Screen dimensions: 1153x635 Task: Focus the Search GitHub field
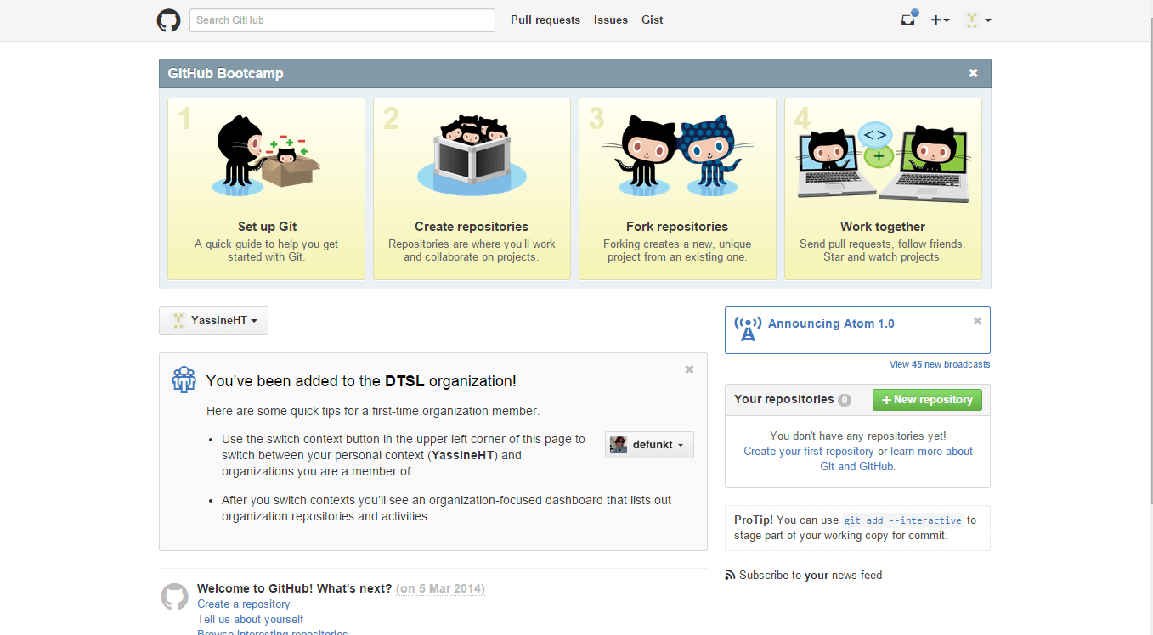tap(342, 20)
